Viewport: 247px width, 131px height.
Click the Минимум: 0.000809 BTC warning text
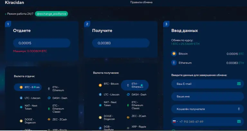click(30, 51)
